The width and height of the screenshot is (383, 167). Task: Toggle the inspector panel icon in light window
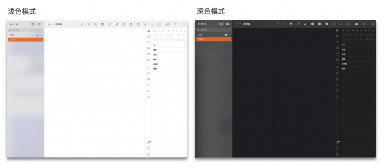pos(148,31)
